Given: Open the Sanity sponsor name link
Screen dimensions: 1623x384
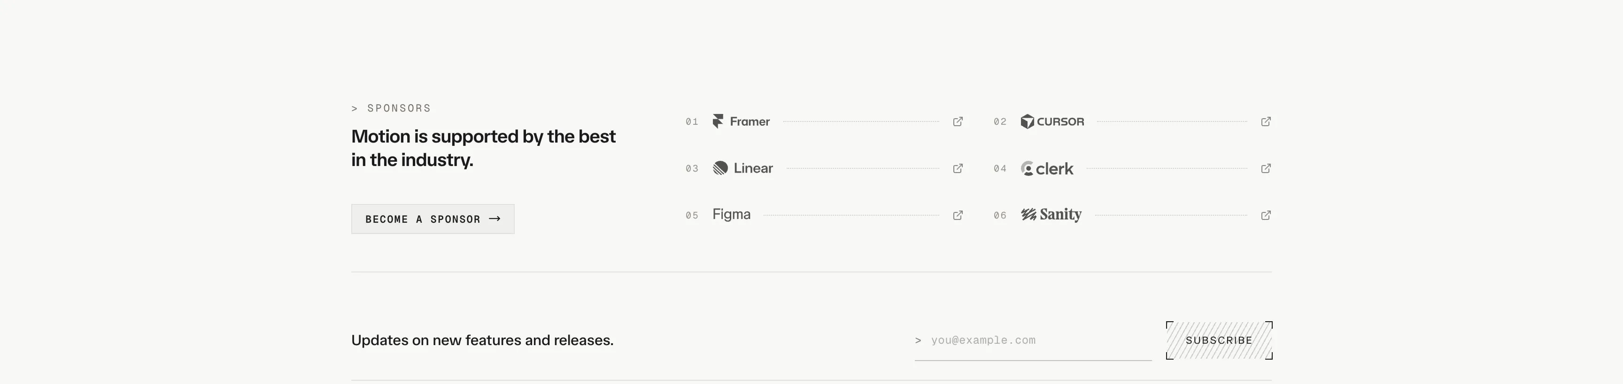Looking at the screenshot, I should point(1060,215).
